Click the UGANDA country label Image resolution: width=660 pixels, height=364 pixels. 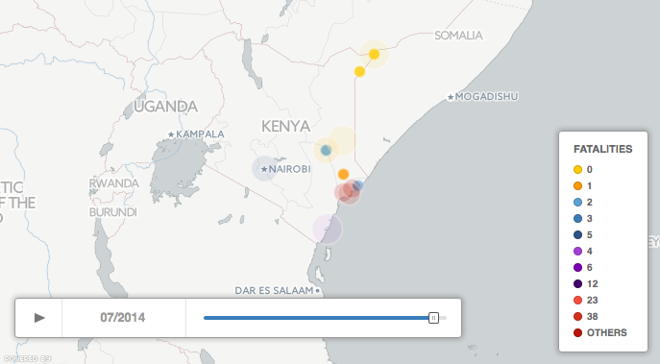[166, 107]
